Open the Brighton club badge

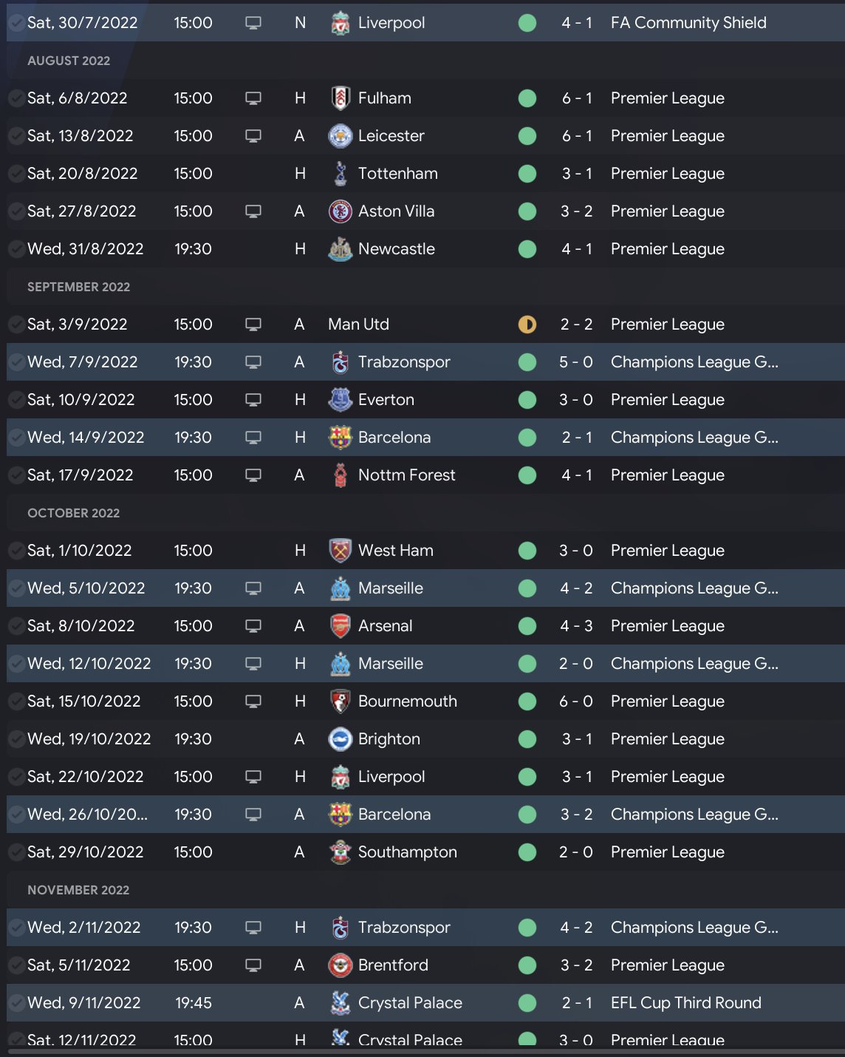340,739
